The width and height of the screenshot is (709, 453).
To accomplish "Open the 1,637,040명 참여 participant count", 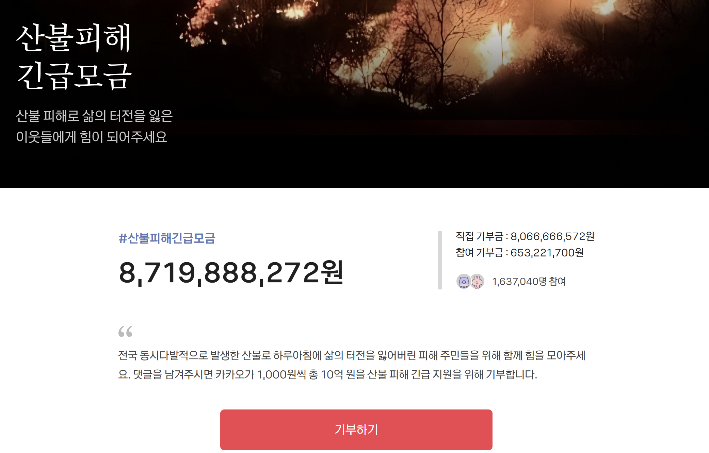I will (x=529, y=281).
